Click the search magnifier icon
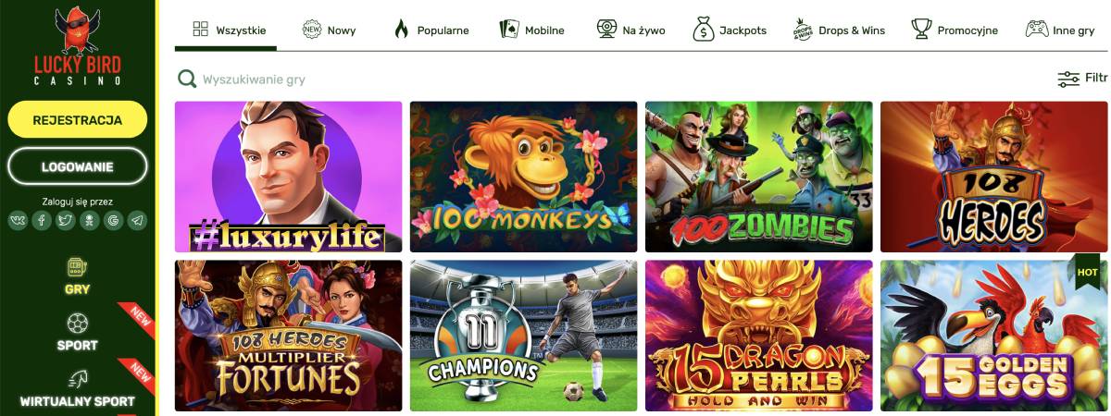 [187, 80]
